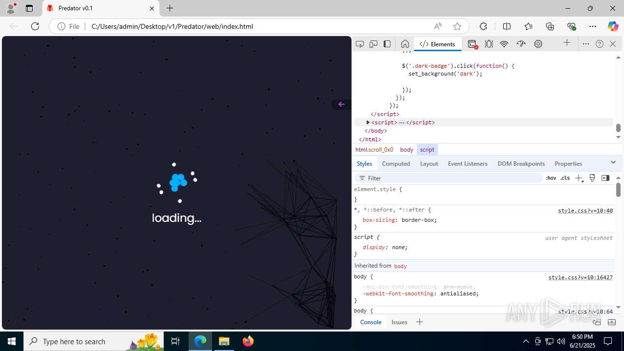Open the DOM Breakpoints tab

[521, 164]
